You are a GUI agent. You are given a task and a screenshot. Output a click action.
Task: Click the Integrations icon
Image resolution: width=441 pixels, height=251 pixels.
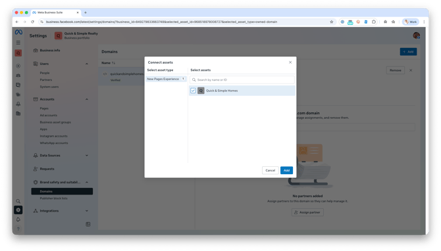pos(36,210)
